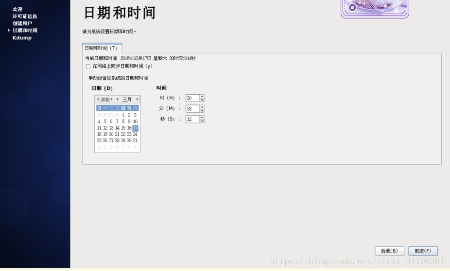Click the 前进(F) forward button
450x271 pixels.
click(x=423, y=251)
